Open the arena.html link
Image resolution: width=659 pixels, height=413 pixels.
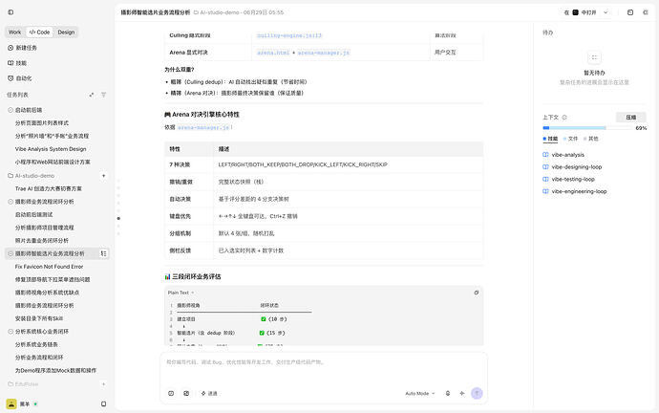(x=273, y=53)
